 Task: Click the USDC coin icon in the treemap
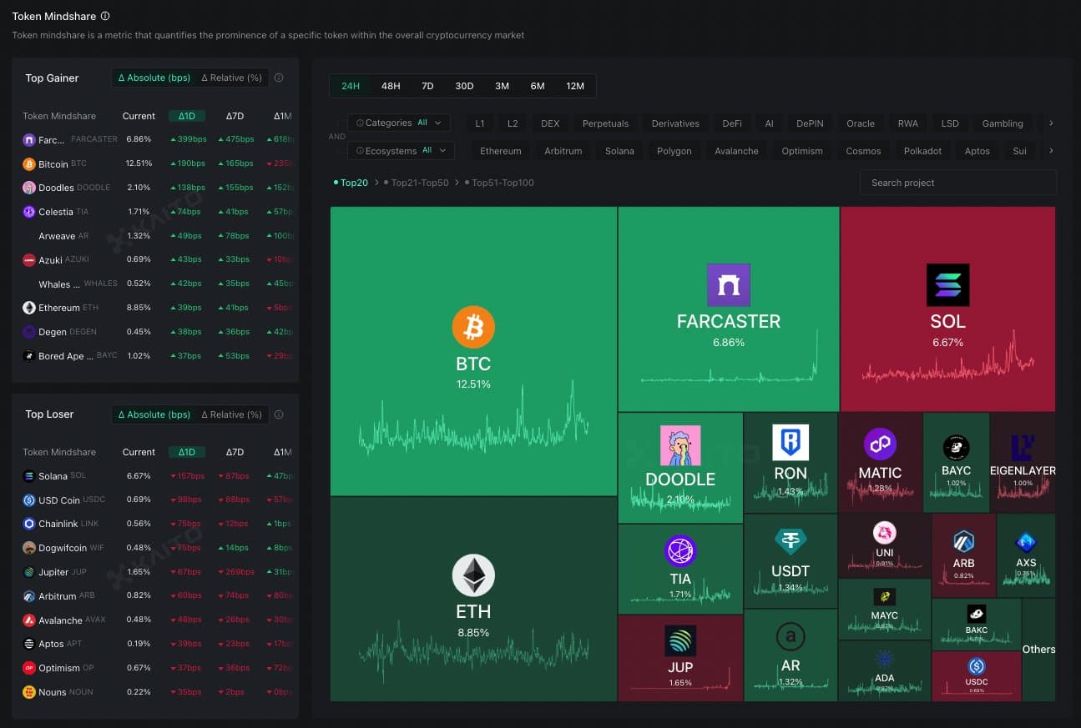coord(976,666)
